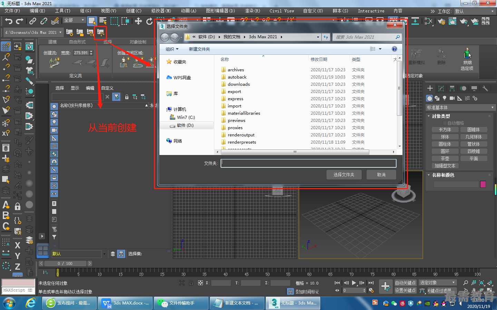Toggle 自动关键点 Auto Key mode
Image resolution: width=497 pixels, height=310 pixels.
click(406, 283)
